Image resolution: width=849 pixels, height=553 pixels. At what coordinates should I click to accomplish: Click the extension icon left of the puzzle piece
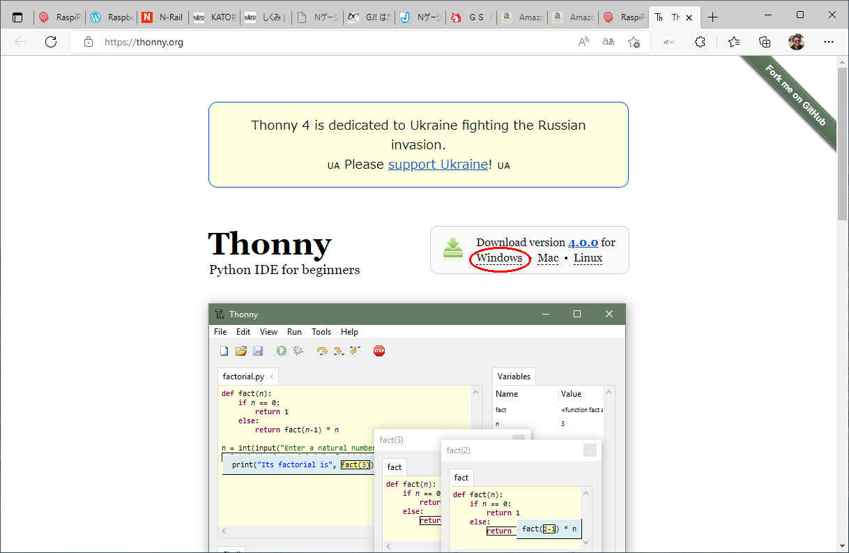pyautogui.click(x=669, y=42)
